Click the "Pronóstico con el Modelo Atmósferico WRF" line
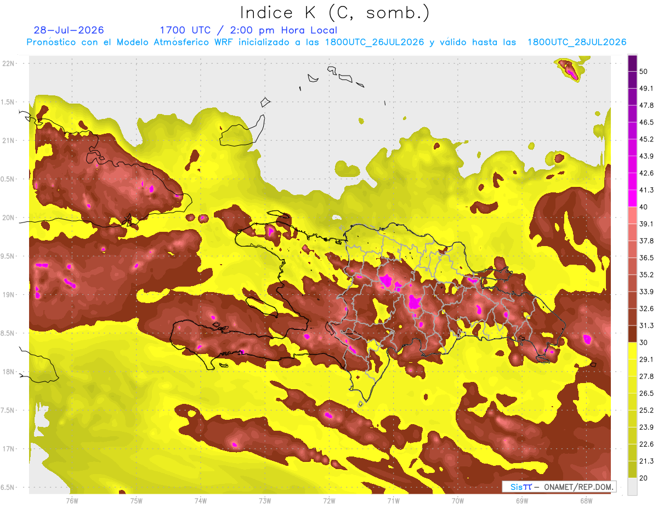The height and width of the screenshot is (508, 658). click(x=326, y=42)
